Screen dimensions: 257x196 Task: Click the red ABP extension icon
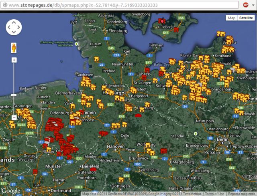[245, 5]
